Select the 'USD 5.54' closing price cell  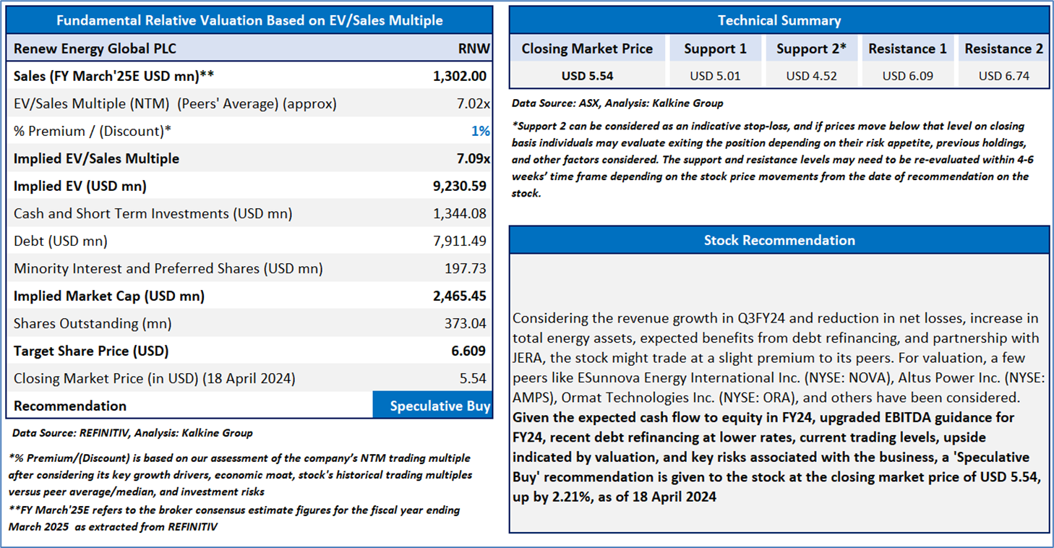click(x=587, y=76)
